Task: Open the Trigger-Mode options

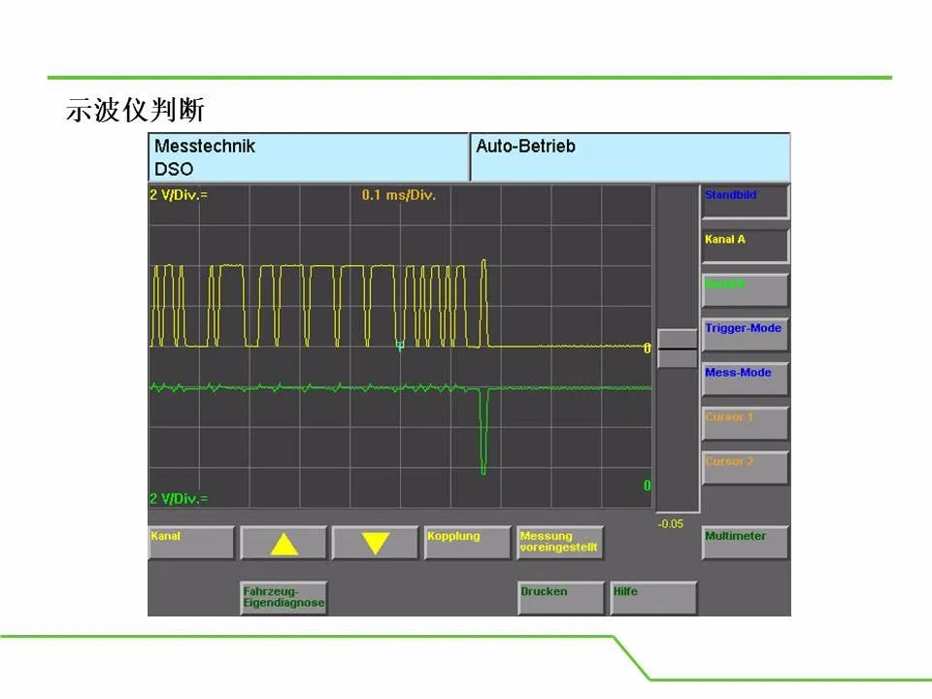Action: point(746,335)
